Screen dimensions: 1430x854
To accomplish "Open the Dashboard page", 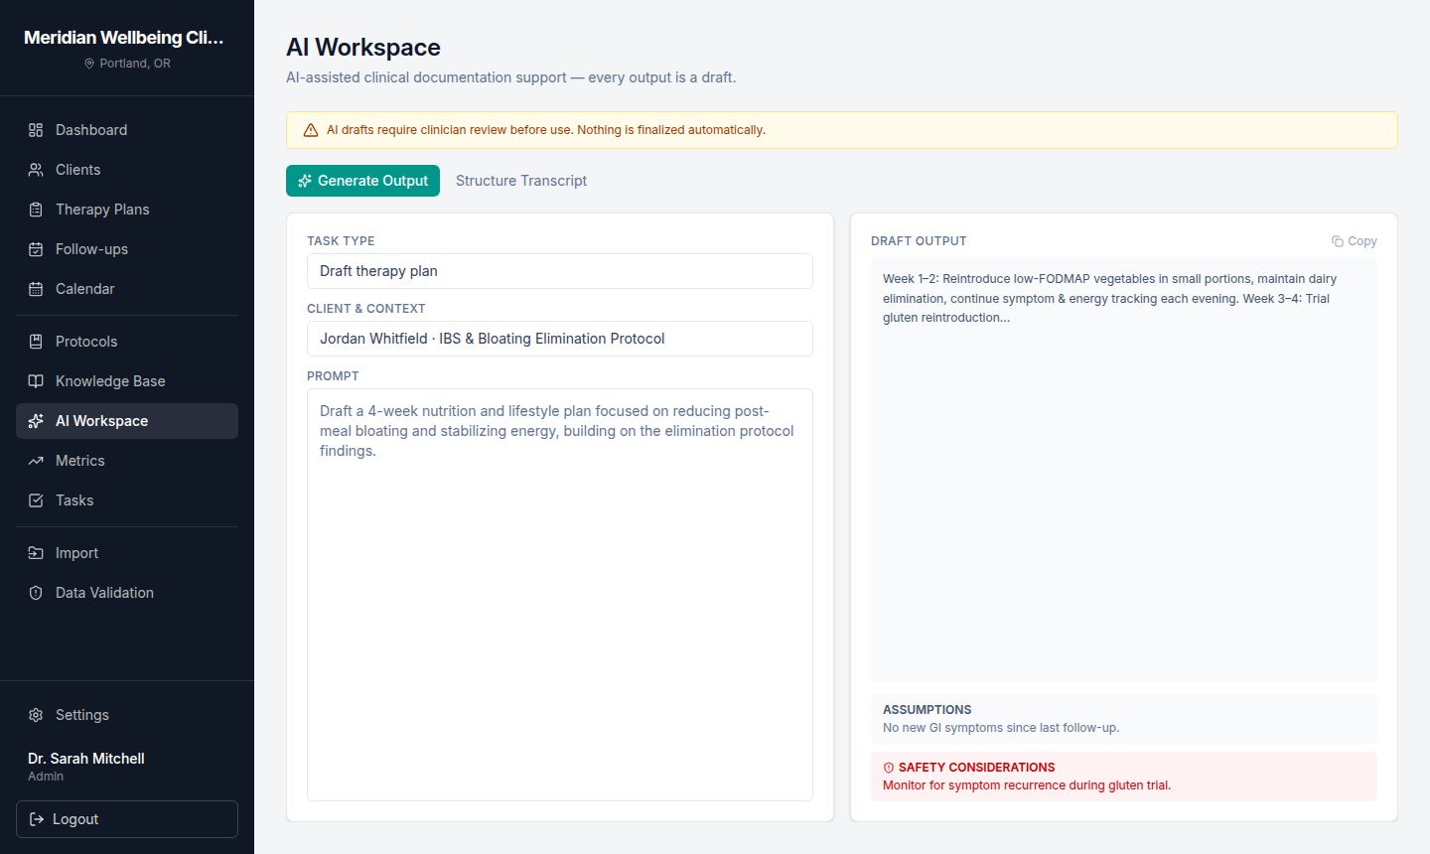I will point(127,130).
